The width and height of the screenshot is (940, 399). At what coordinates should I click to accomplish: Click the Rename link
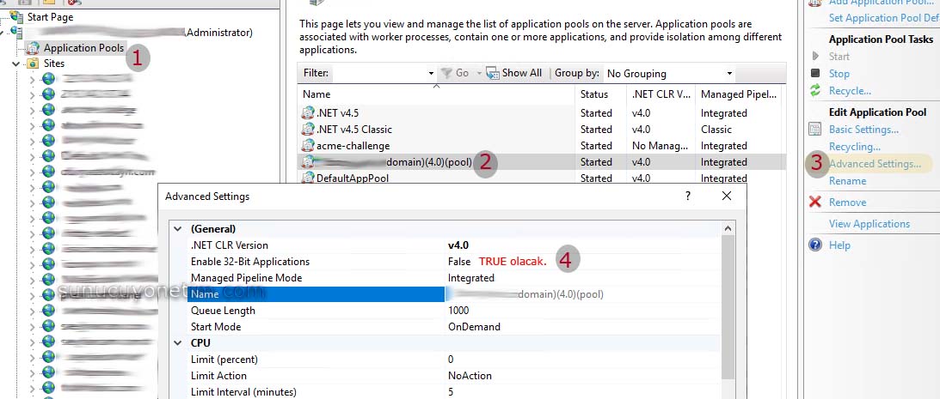click(847, 181)
